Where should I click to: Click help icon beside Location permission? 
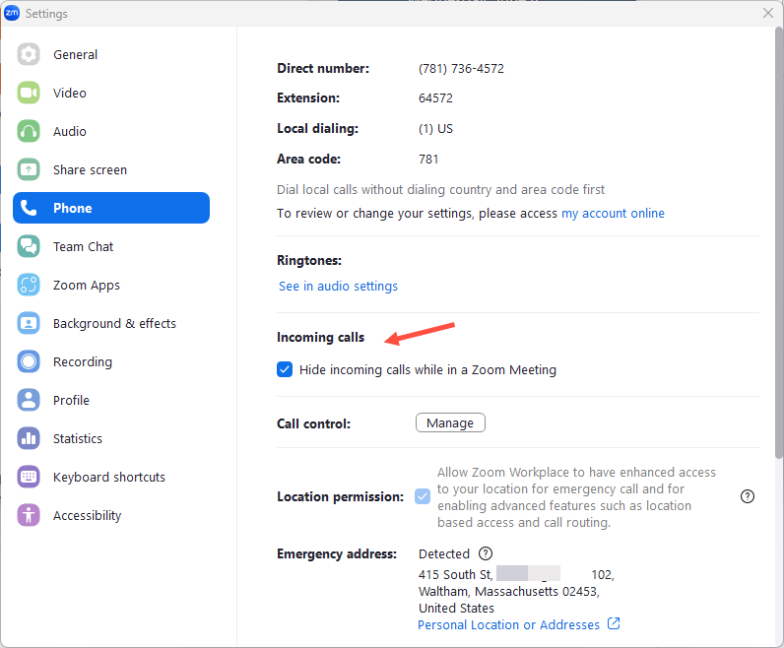click(x=747, y=496)
